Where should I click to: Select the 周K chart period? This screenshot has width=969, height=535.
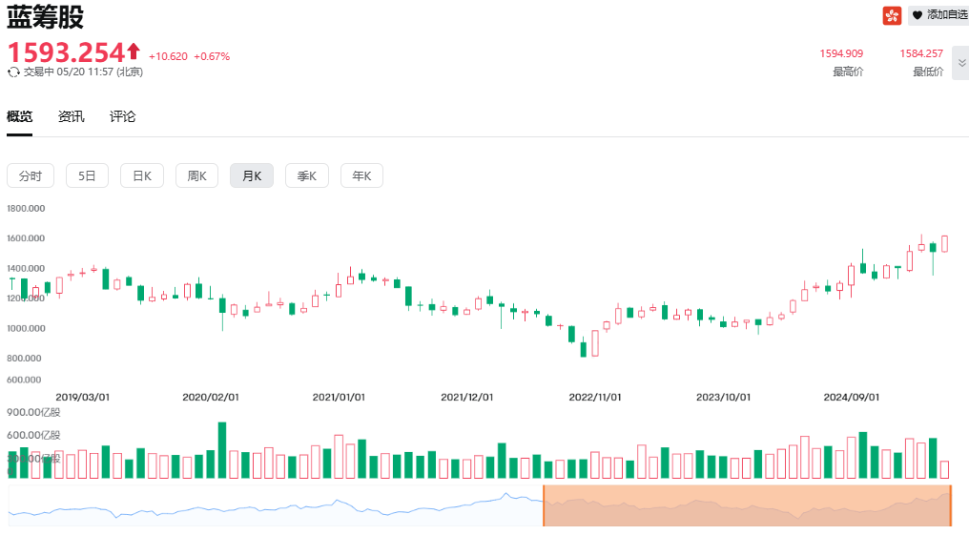point(197,176)
